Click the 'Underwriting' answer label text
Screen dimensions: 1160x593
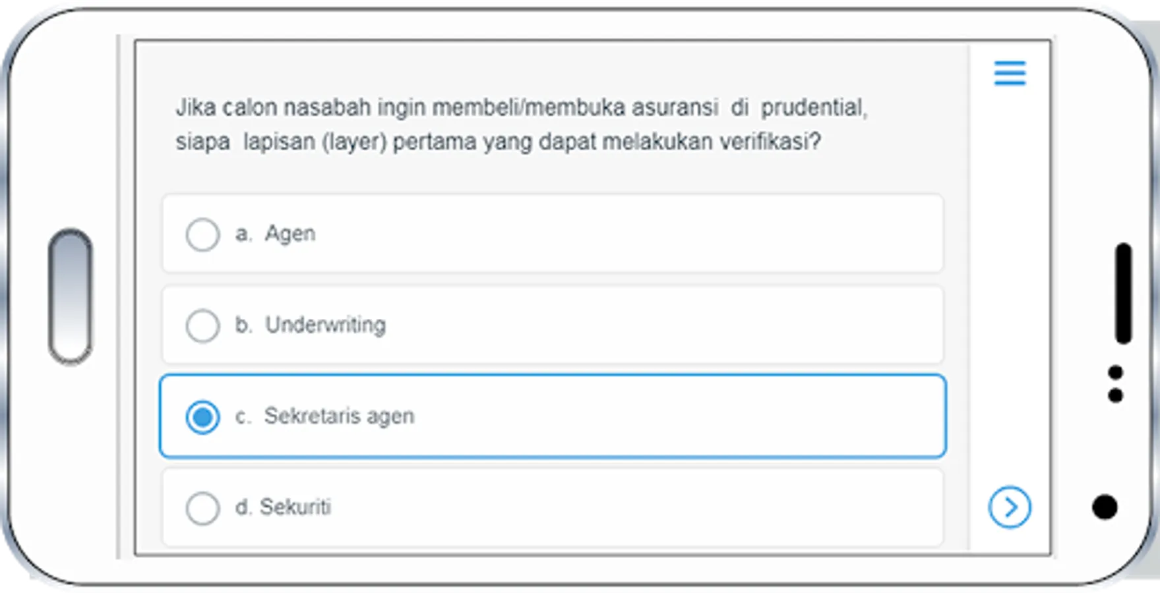[326, 325]
